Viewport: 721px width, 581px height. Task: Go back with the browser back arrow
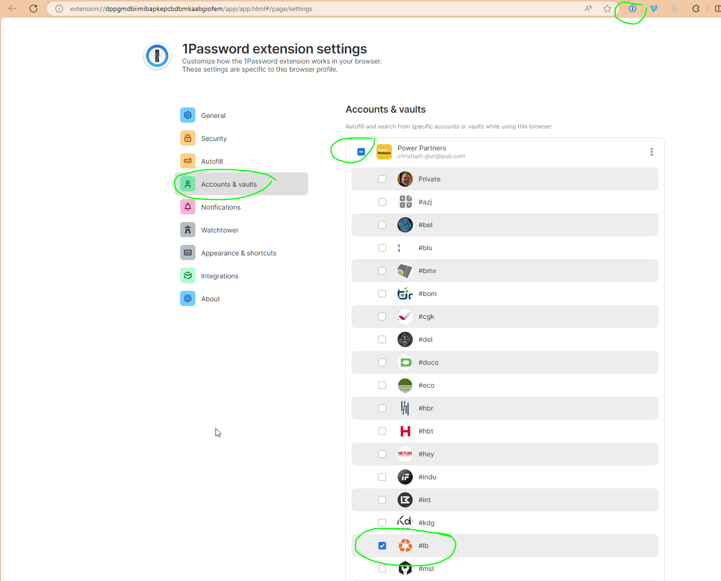[12, 9]
